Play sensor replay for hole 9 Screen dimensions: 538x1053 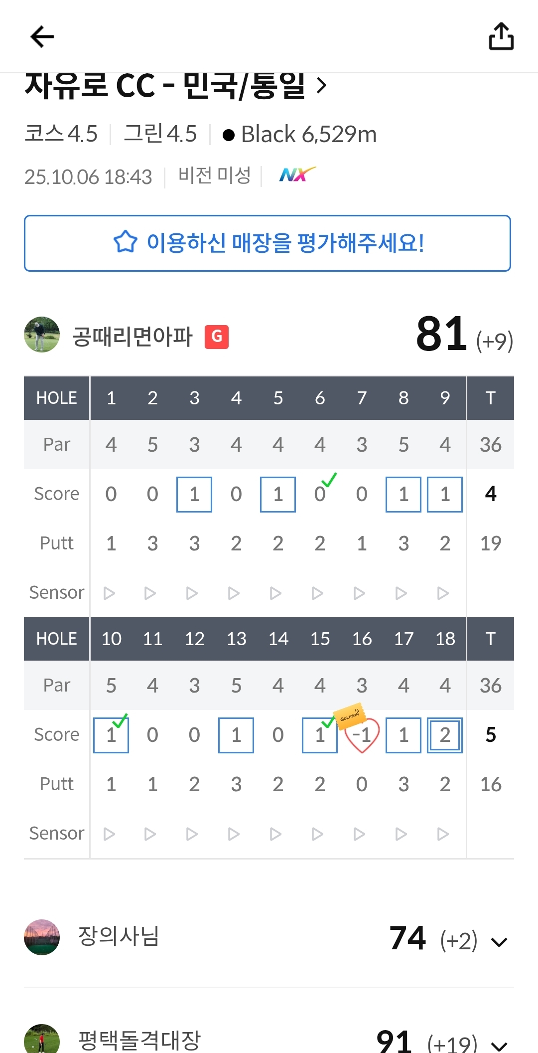pos(443,593)
